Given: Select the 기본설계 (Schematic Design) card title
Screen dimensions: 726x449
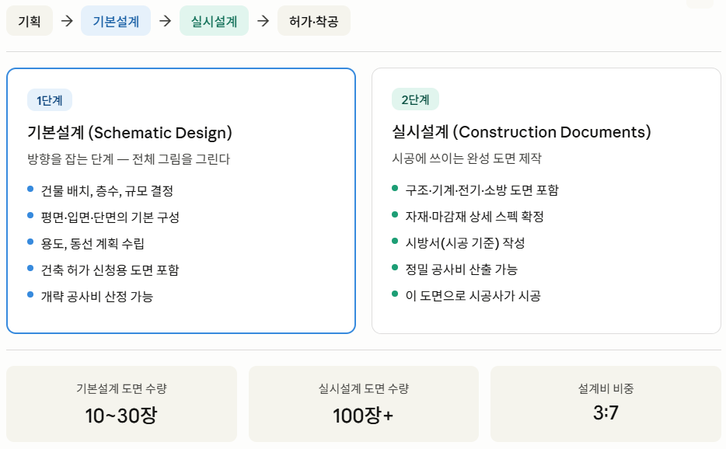Looking at the screenshot, I should coord(130,132).
